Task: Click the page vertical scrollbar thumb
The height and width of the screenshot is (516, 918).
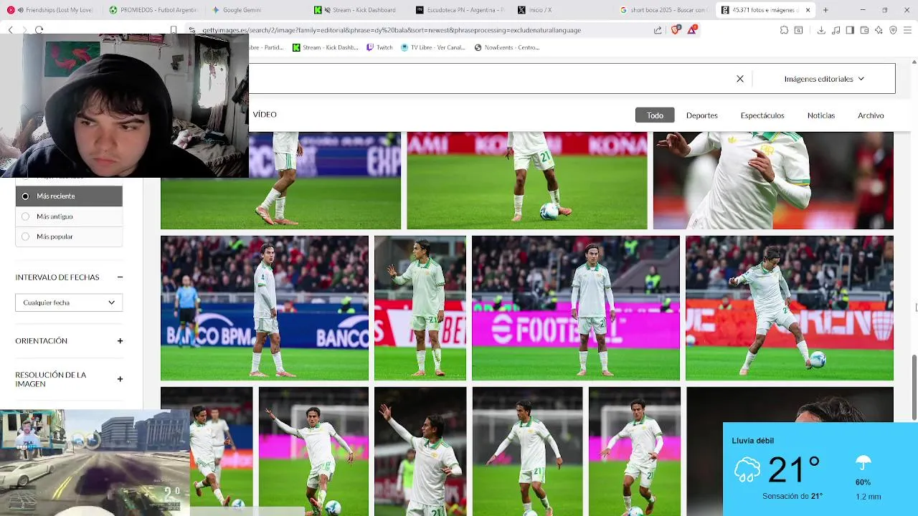Action: click(914, 387)
